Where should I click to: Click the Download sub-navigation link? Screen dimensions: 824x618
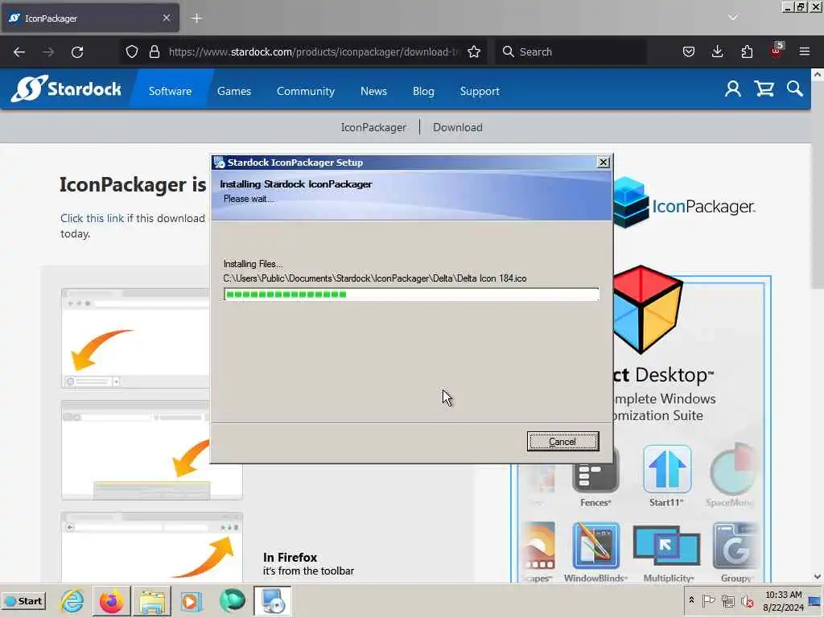pyautogui.click(x=458, y=127)
